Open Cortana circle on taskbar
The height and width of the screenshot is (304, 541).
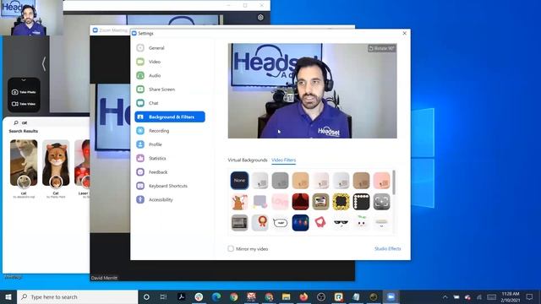pos(146,296)
